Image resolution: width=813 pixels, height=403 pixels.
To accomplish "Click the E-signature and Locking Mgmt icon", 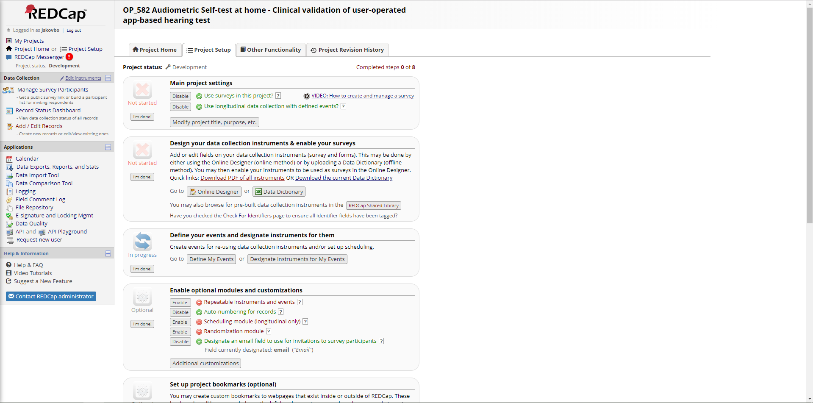I will click(9, 216).
